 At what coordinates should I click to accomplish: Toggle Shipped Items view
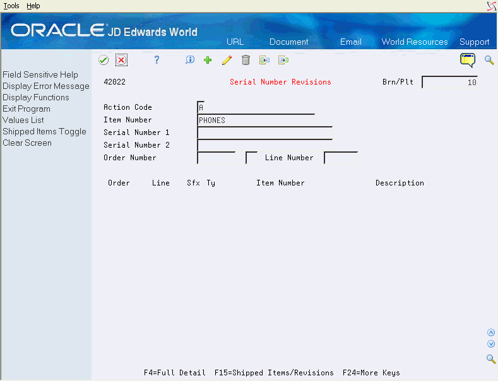[x=44, y=131]
